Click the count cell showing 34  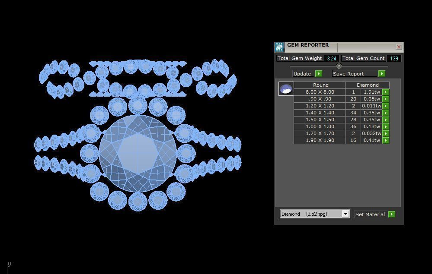point(353,113)
